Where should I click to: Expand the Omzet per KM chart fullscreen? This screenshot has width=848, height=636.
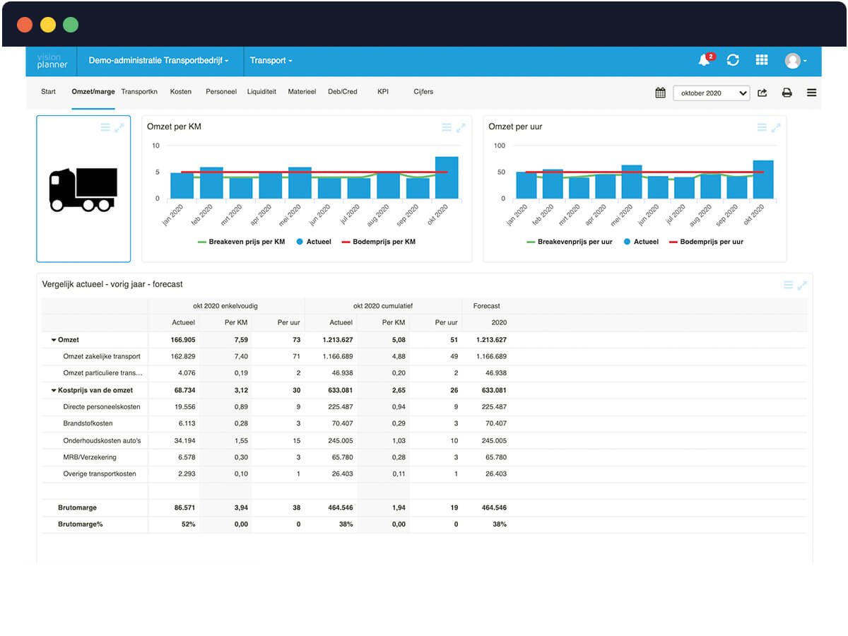click(x=461, y=127)
